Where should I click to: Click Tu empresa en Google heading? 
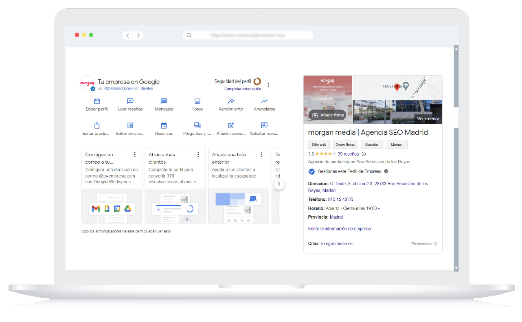coord(129,82)
